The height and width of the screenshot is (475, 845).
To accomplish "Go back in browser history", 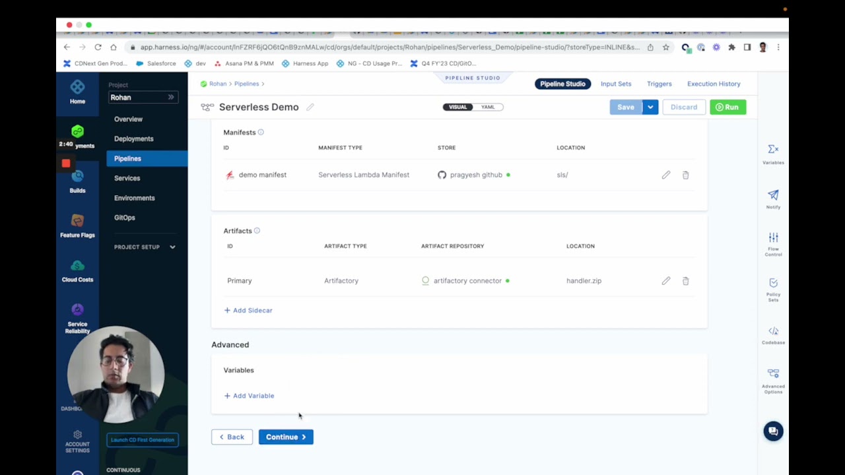I will pyautogui.click(x=67, y=47).
